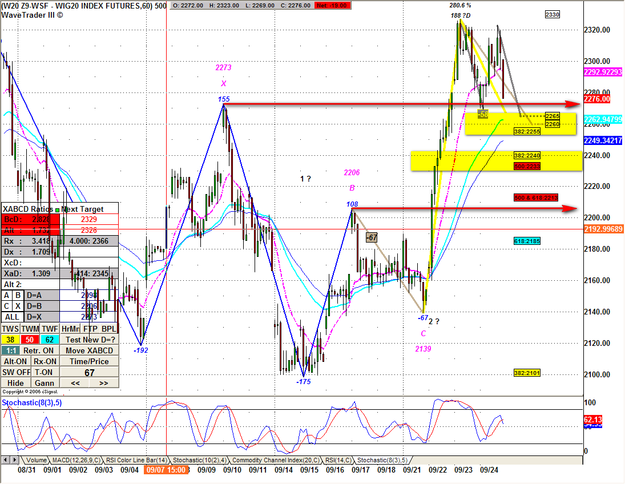Click the Test New D=? button
Screen dimensions: 625x484
pos(89,340)
